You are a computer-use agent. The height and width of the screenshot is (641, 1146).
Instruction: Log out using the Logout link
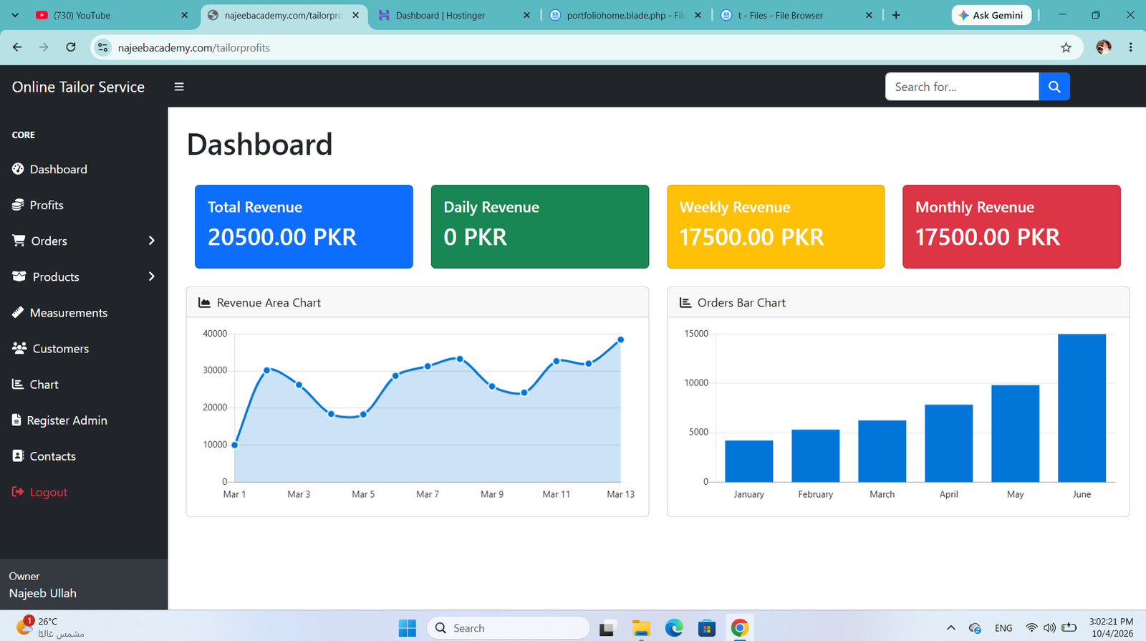[x=39, y=492]
